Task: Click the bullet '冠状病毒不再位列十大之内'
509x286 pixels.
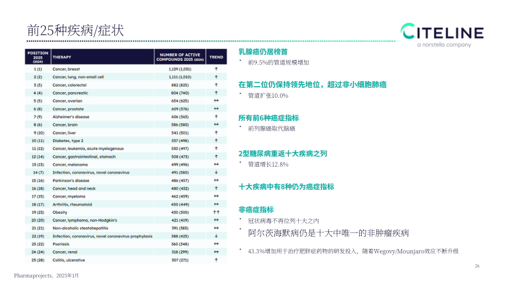Action: pyautogui.click(x=283, y=221)
